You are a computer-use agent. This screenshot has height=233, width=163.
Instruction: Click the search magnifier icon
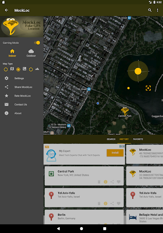150,10
